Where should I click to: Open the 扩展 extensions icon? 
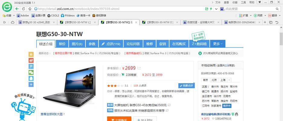[x=243, y=15]
